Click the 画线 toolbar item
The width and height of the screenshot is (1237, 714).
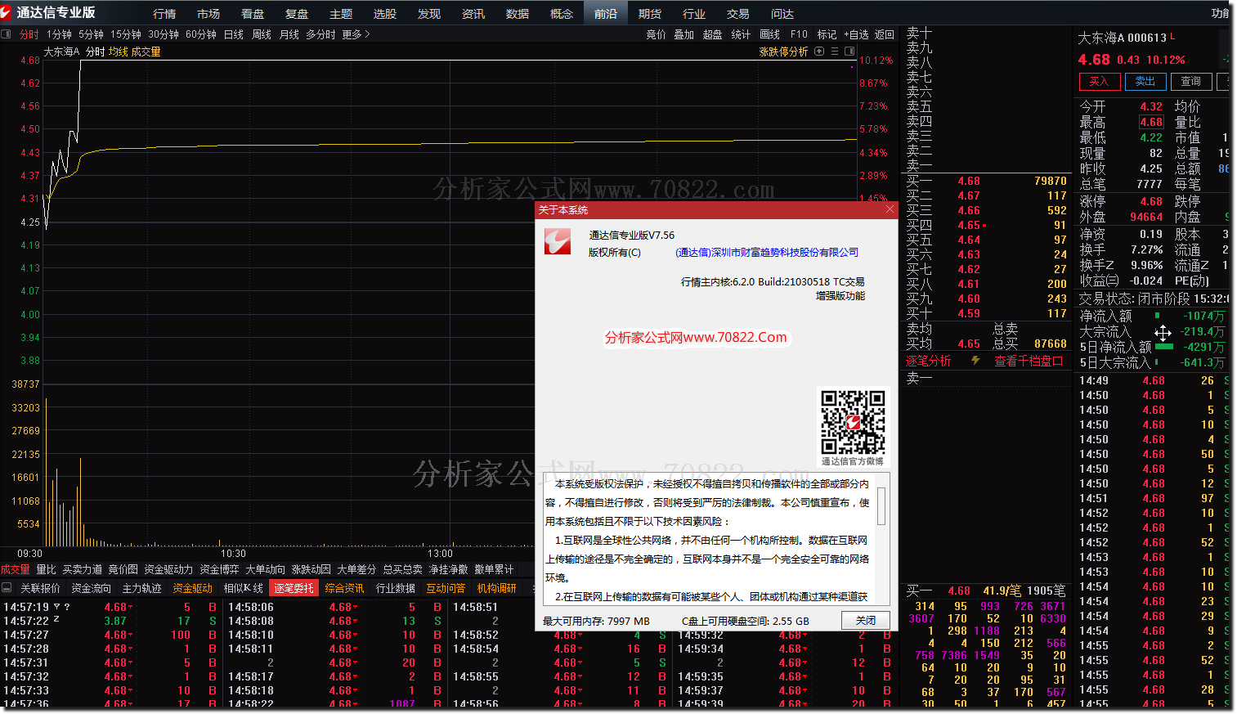[x=770, y=34]
